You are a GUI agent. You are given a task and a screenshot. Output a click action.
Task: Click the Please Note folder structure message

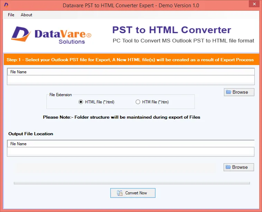click(121, 117)
